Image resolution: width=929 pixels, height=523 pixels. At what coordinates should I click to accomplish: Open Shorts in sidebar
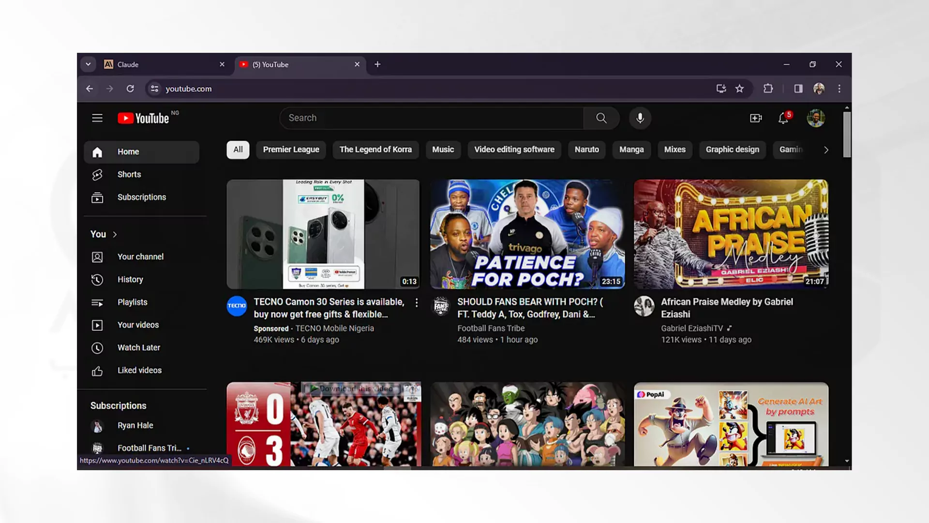141,174
